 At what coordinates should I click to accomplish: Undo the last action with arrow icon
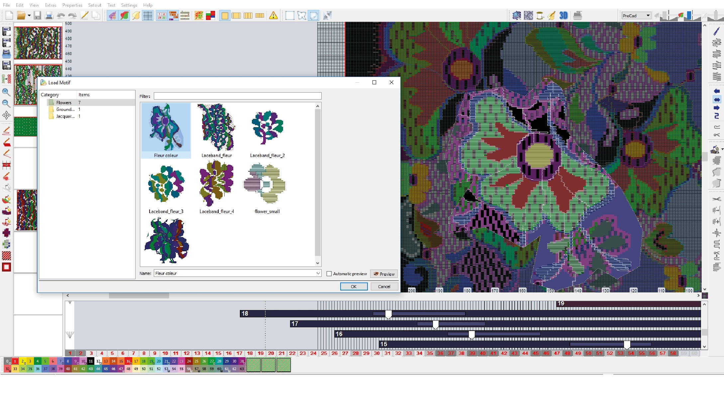[61, 15]
